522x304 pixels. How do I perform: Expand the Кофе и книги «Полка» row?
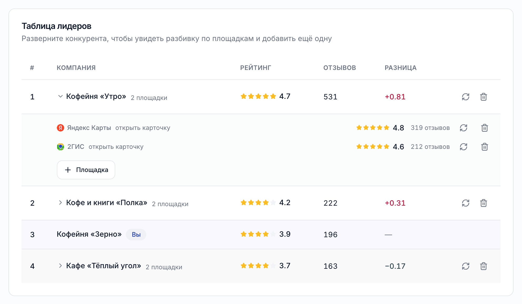point(60,202)
